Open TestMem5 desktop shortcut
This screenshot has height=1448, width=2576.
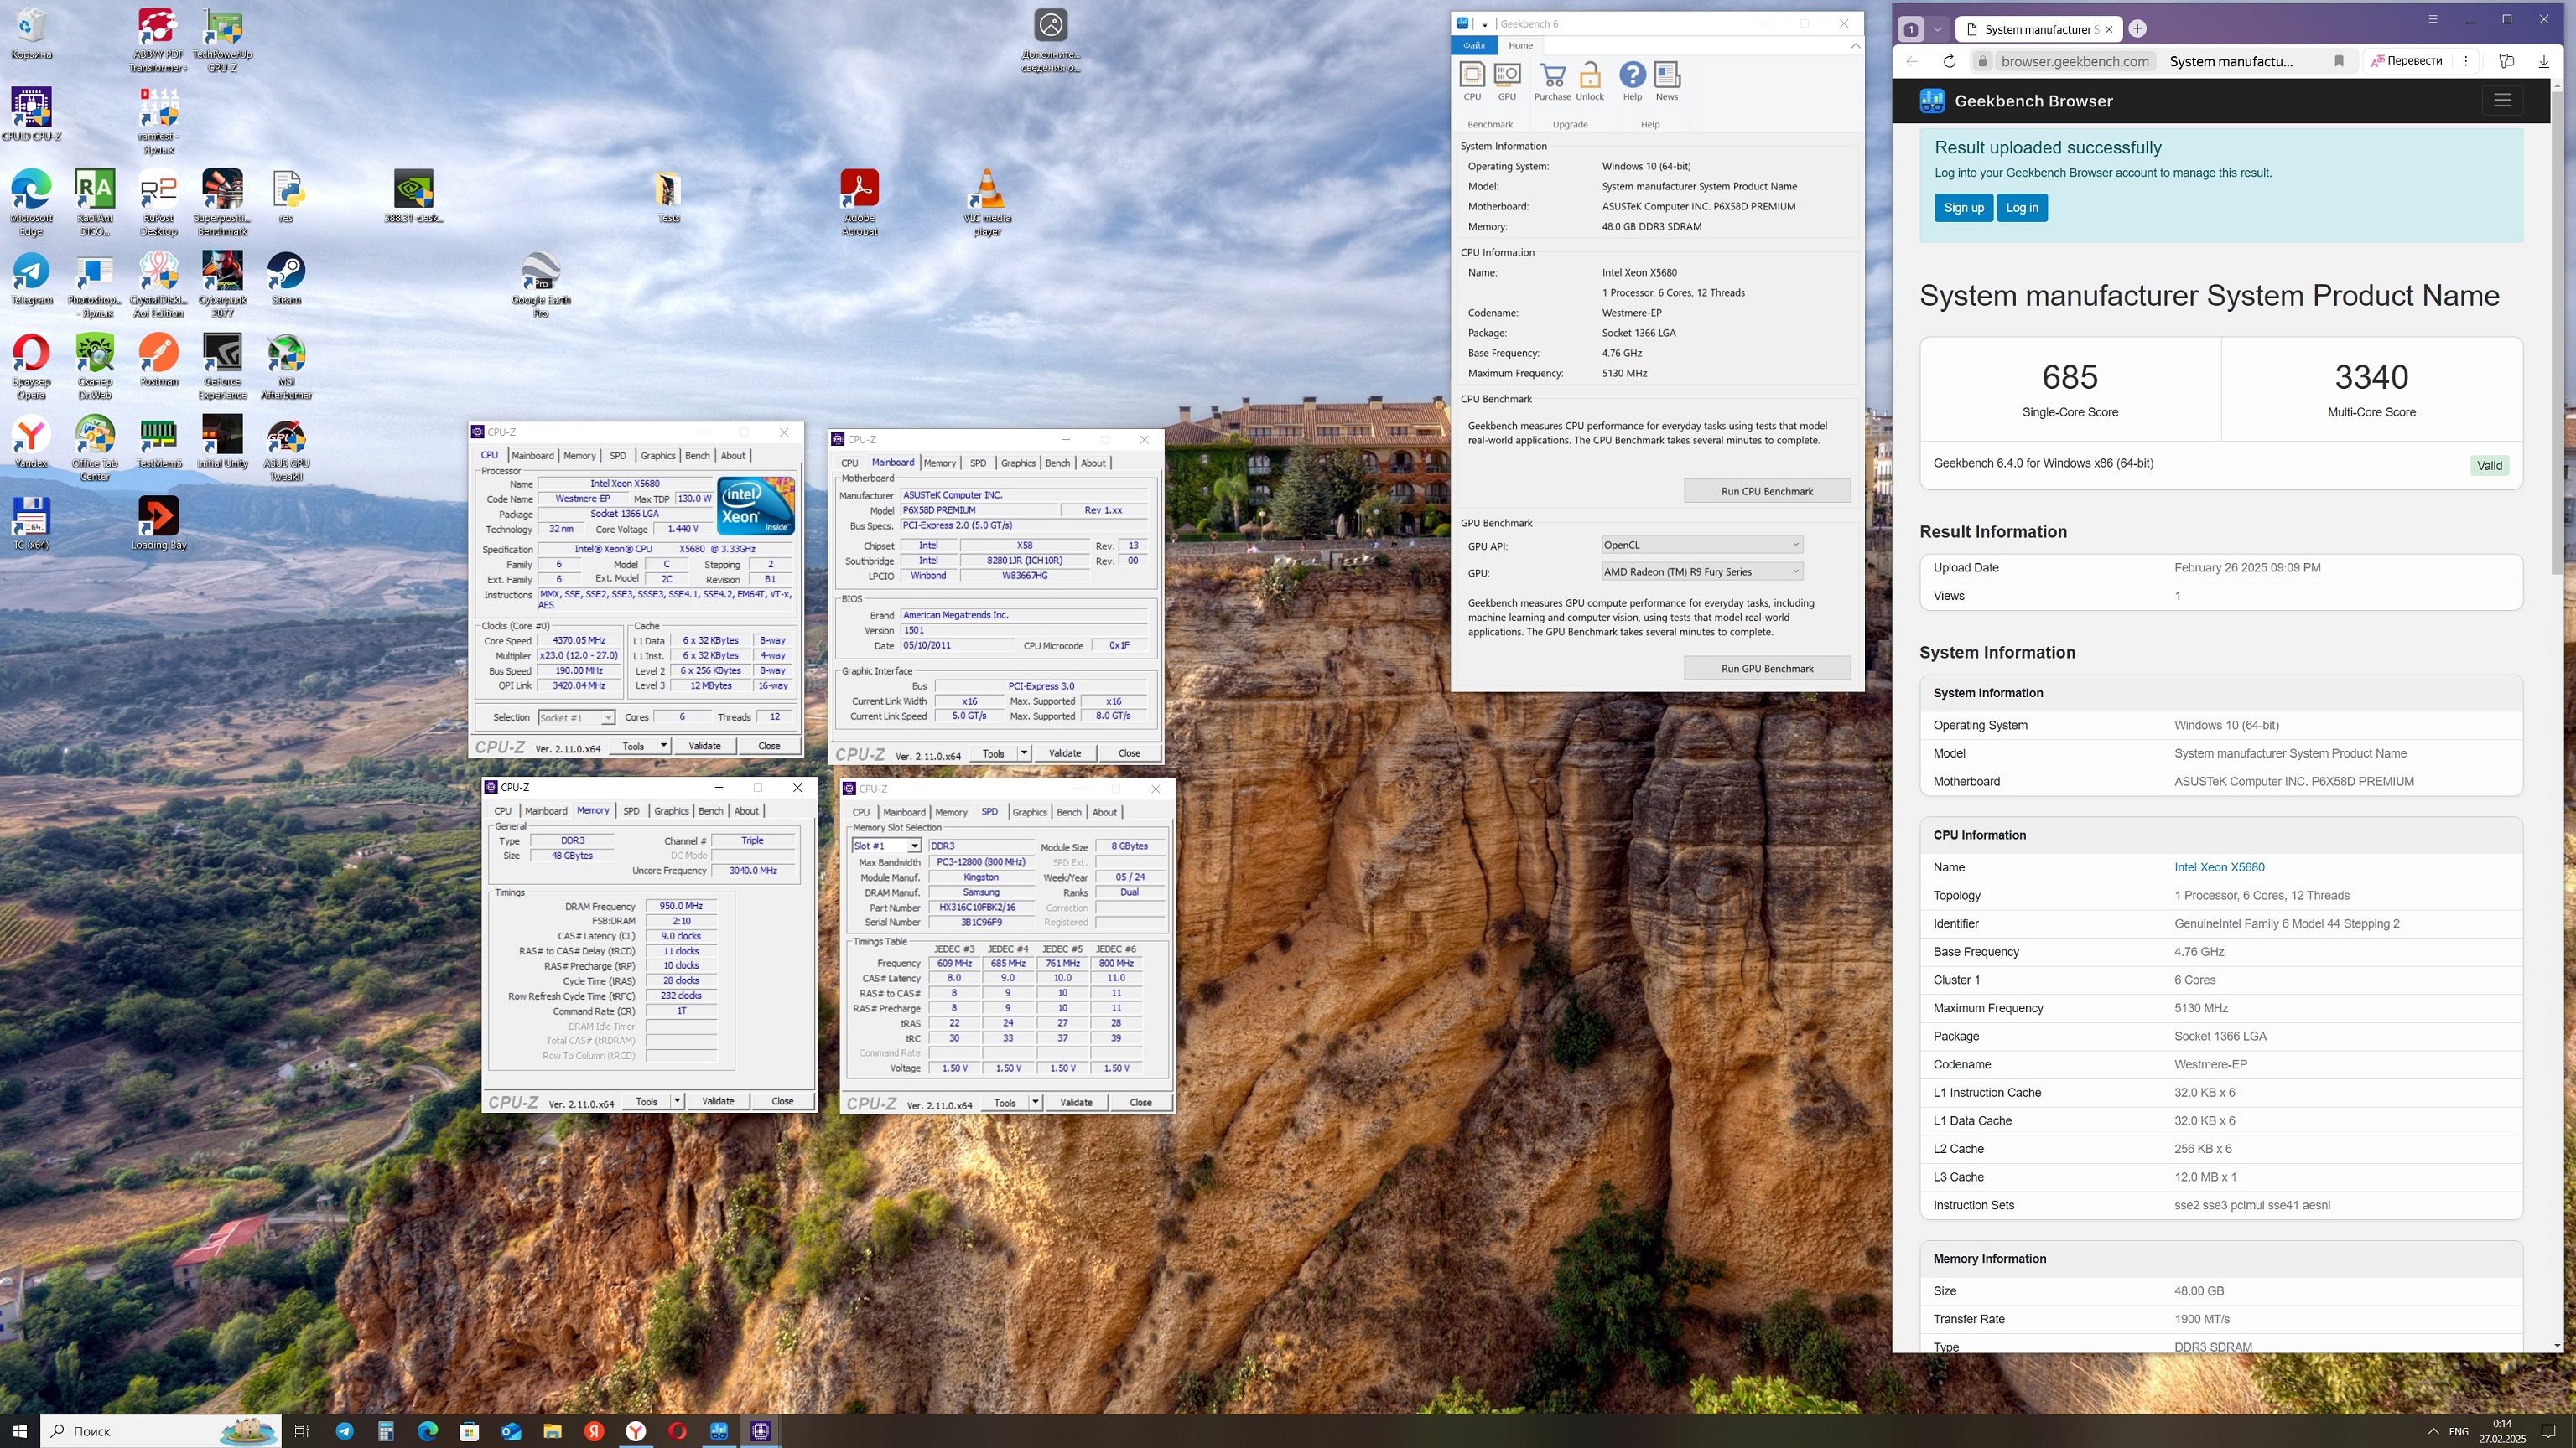pyautogui.click(x=158, y=442)
